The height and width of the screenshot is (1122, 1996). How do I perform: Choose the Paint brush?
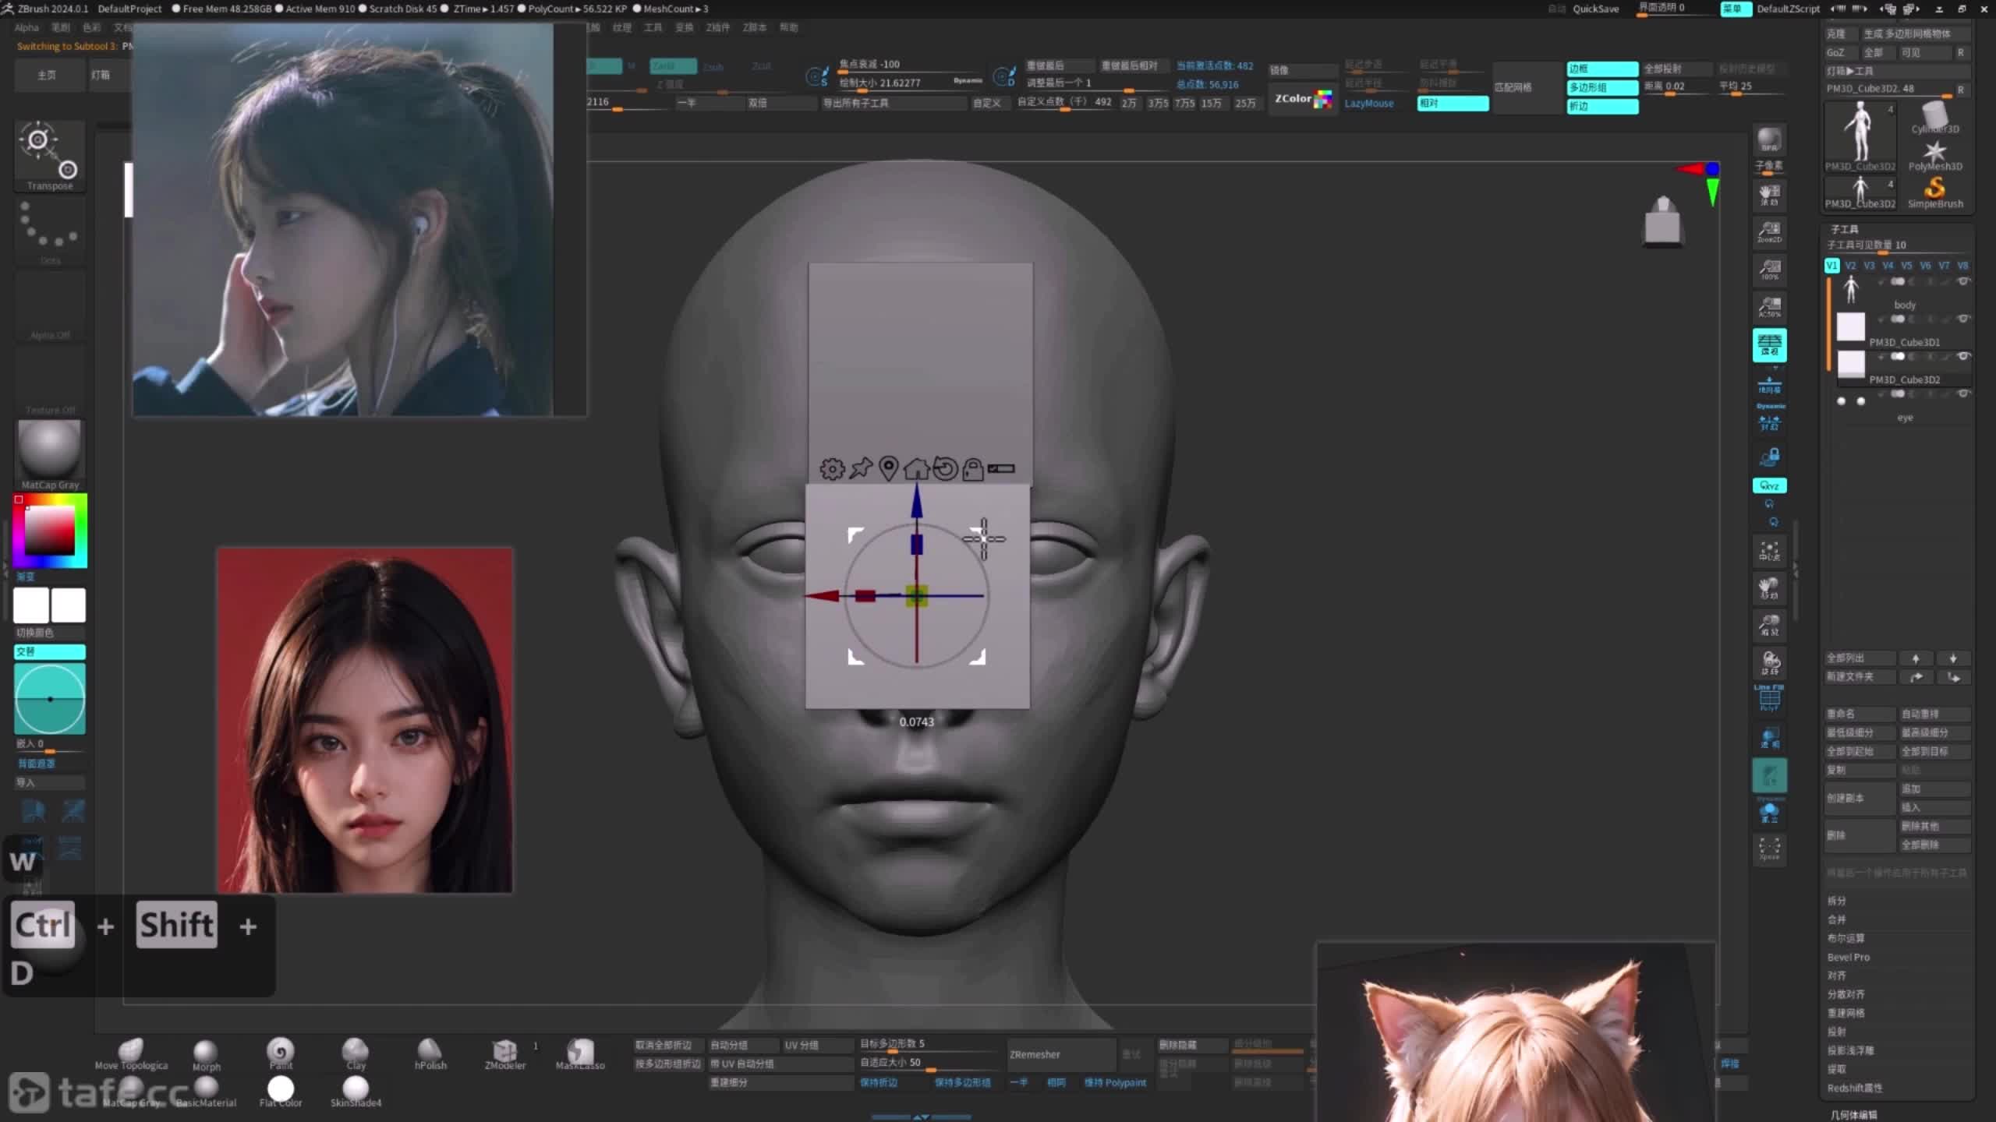coord(281,1053)
